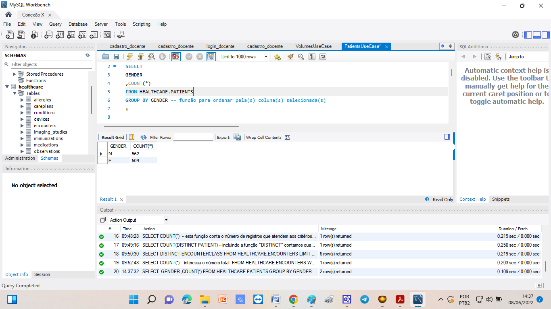Search table data icon in main toolbar

[107, 35]
